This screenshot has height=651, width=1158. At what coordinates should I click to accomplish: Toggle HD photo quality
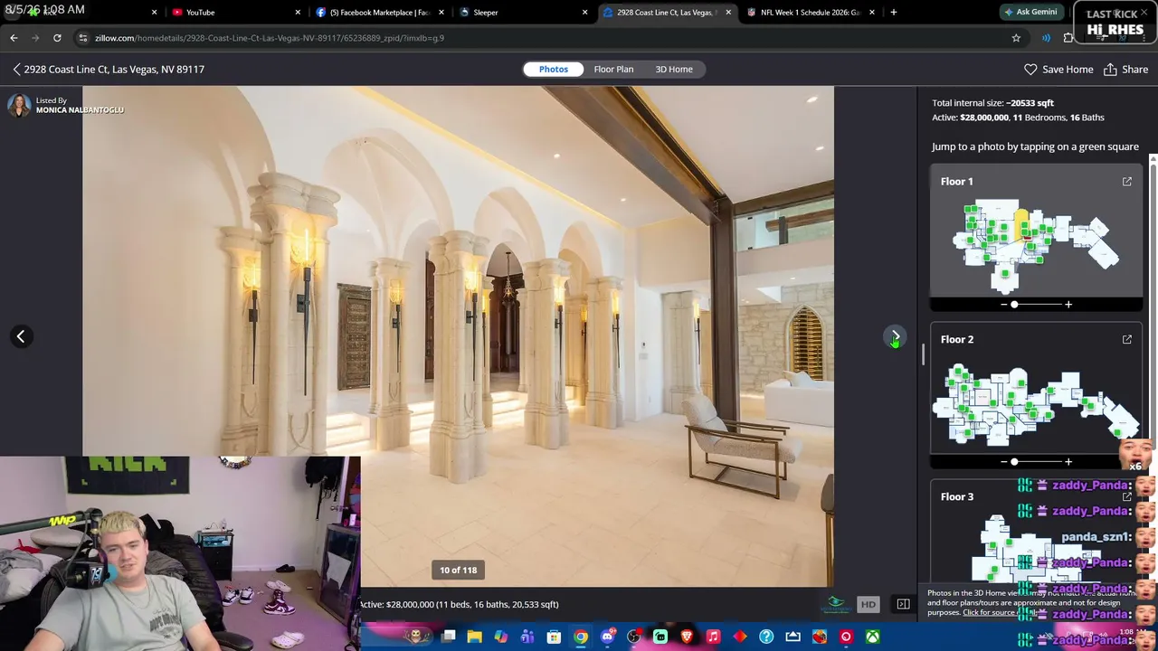(868, 604)
